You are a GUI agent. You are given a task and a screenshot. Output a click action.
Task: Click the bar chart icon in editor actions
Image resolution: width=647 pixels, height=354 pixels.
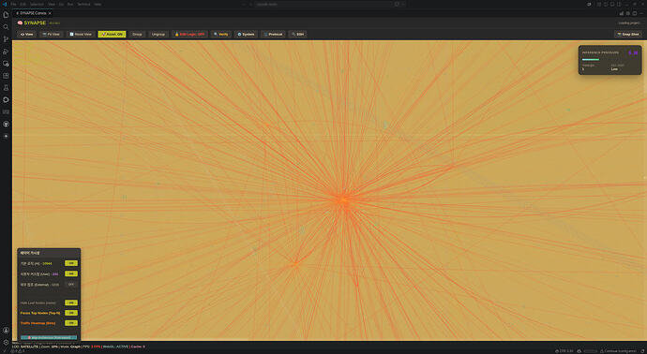[x=622, y=13]
